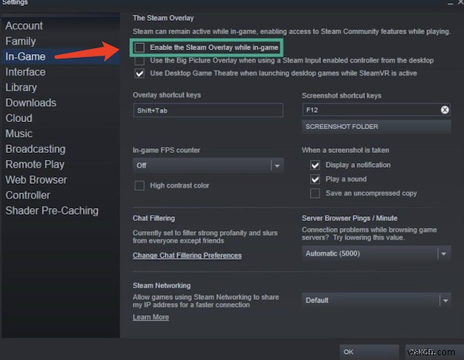Minimize the Settings window

(450, 4)
